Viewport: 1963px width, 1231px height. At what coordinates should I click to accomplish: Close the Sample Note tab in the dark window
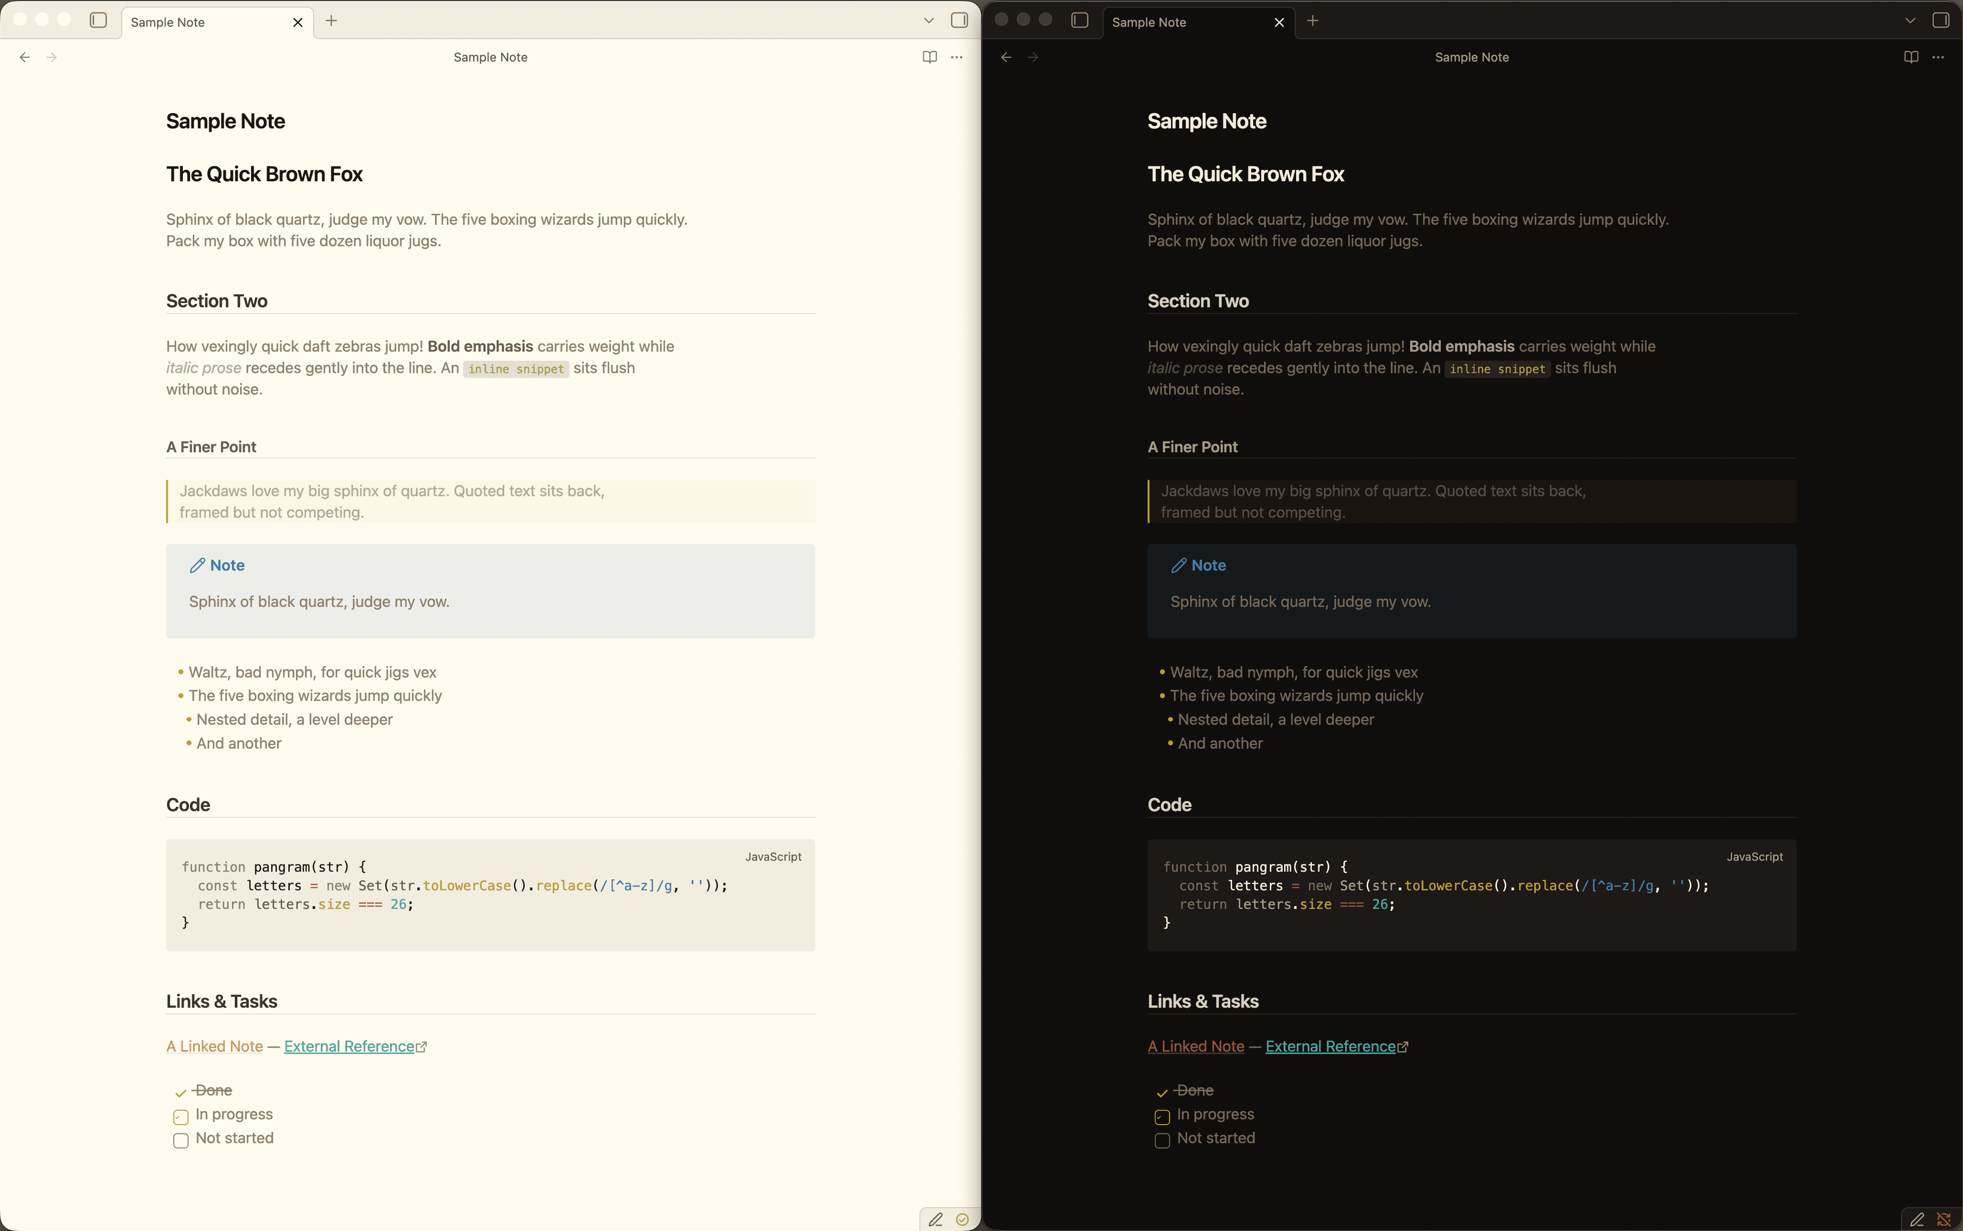click(x=1279, y=22)
